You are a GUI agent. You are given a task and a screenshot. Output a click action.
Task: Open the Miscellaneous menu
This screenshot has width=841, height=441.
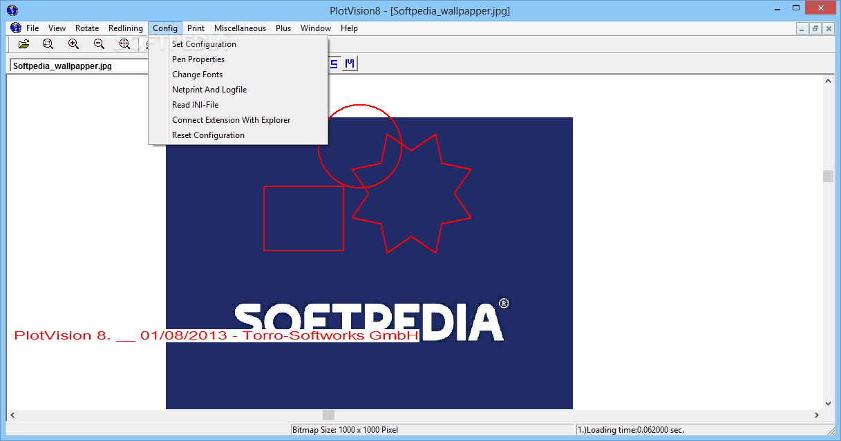(240, 28)
